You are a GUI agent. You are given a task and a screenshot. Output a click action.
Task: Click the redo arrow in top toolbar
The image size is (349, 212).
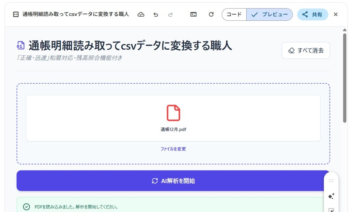[x=170, y=14]
